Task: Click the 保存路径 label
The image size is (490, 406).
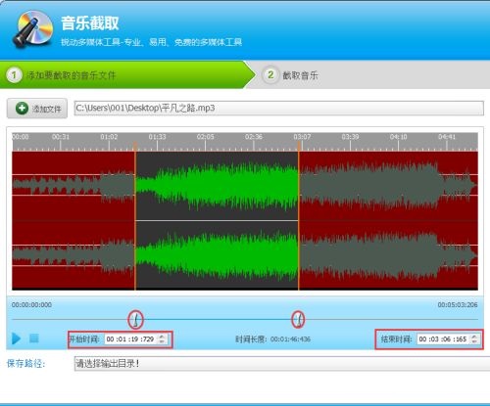Action: (x=25, y=363)
